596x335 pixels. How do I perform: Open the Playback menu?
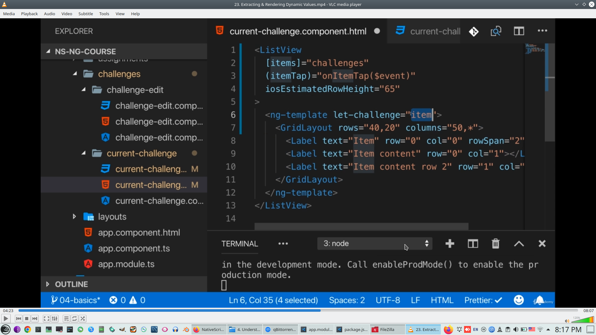pyautogui.click(x=29, y=14)
